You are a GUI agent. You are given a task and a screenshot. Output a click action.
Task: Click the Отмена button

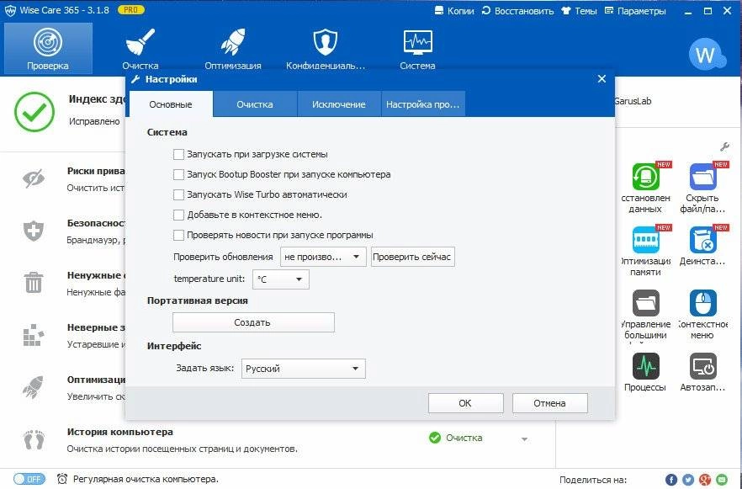pos(550,403)
